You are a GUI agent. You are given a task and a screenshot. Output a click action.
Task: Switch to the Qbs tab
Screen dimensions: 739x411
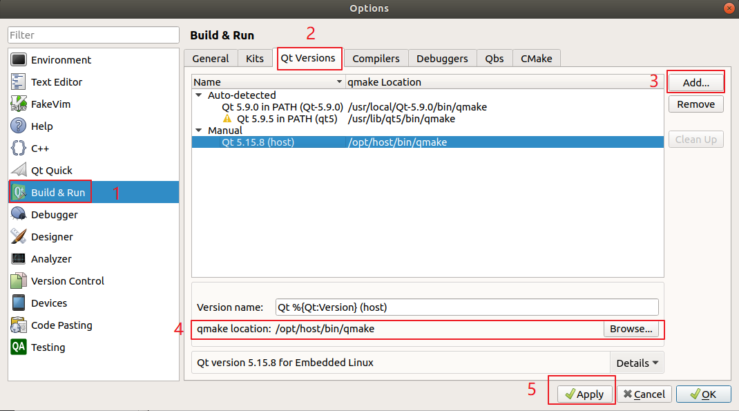pyautogui.click(x=495, y=59)
